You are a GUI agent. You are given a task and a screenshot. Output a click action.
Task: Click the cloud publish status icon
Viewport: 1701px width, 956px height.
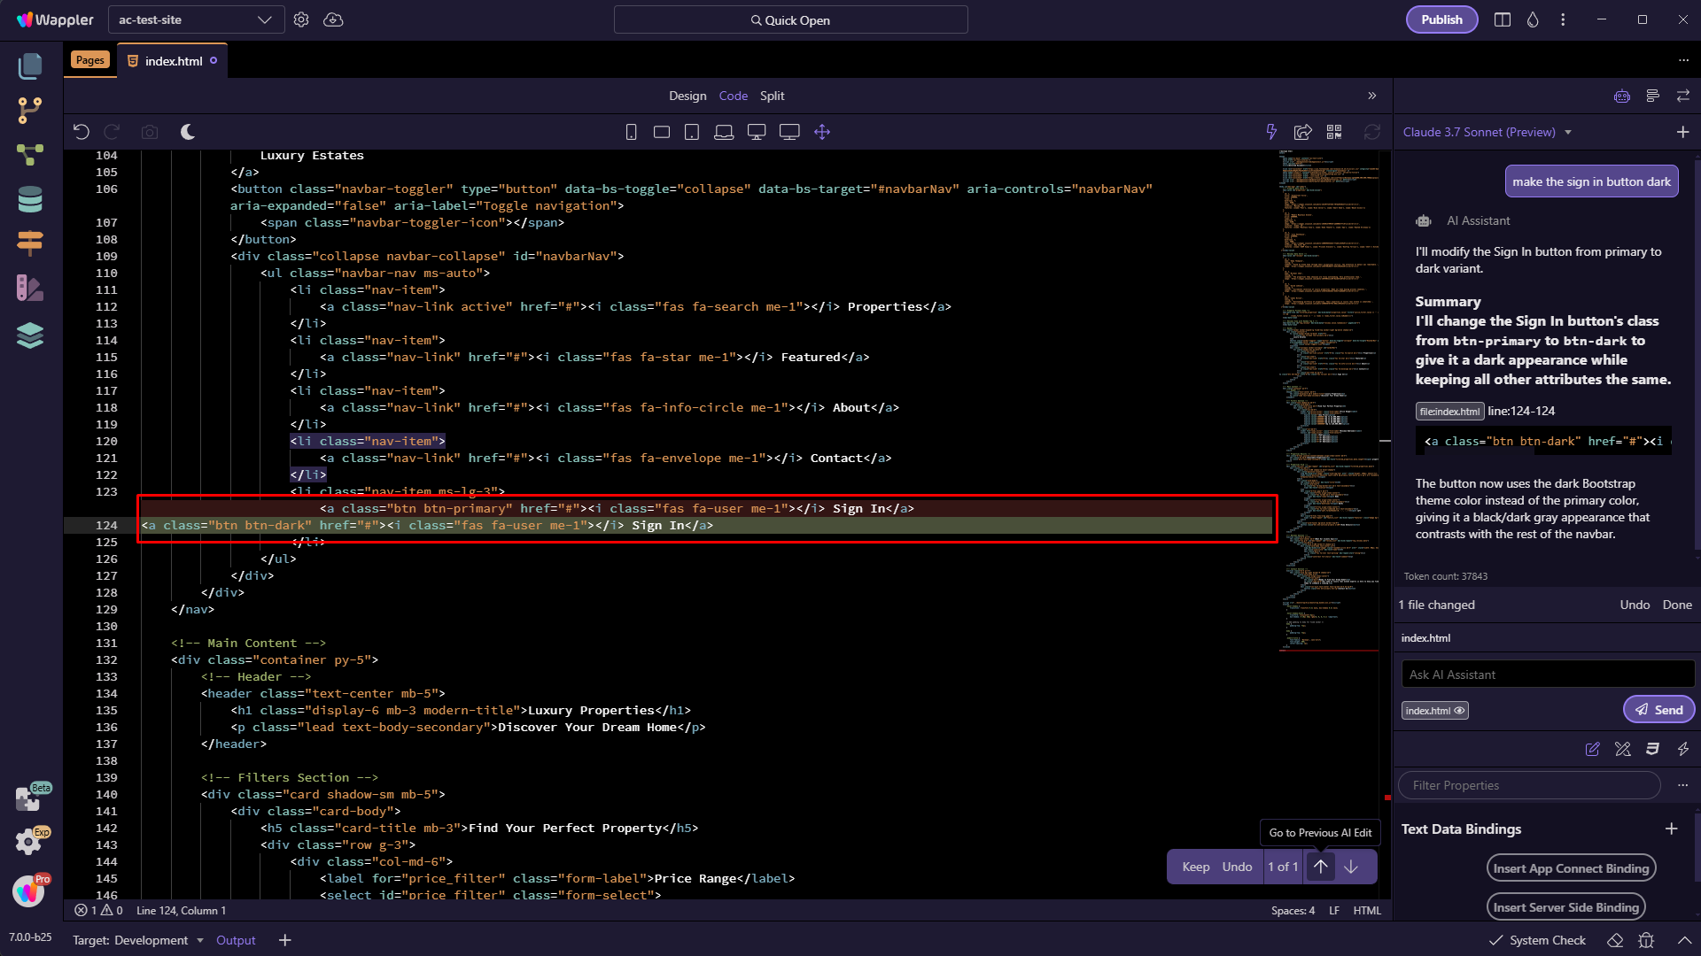[333, 19]
